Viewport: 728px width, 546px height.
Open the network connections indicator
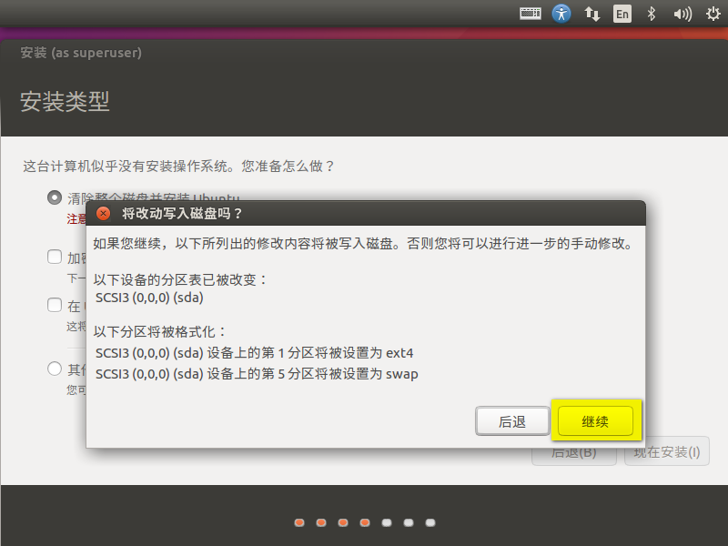click(592, 14)
